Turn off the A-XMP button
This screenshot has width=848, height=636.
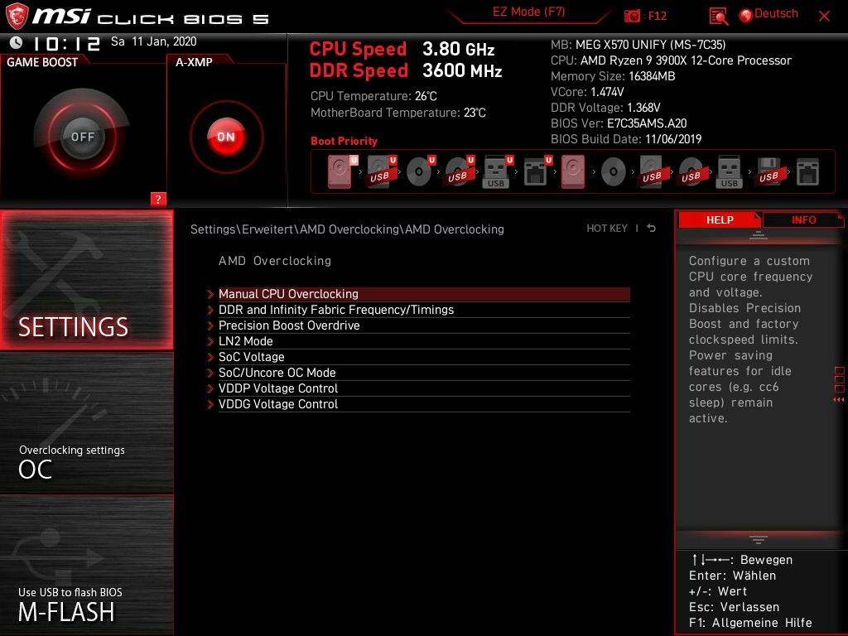click(x=226, y=137)
